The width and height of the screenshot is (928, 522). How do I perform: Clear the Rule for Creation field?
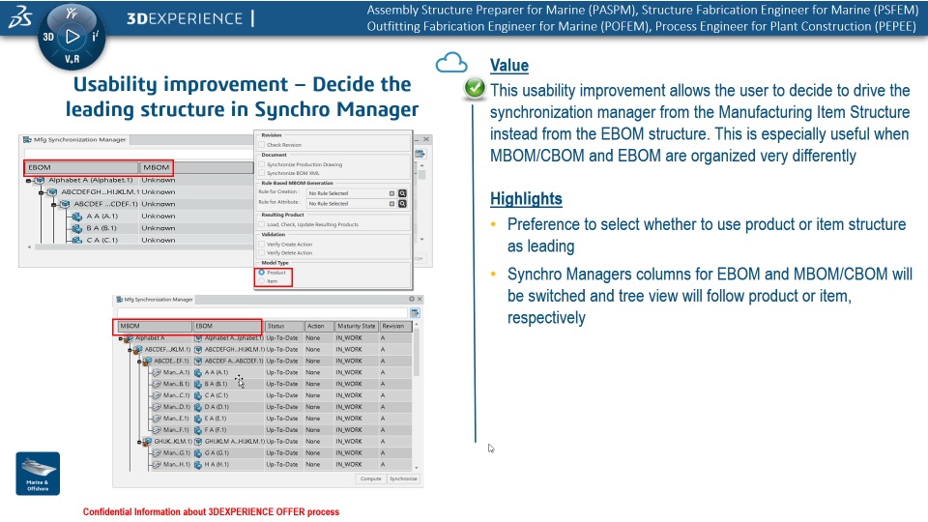(x=391, y=193)
